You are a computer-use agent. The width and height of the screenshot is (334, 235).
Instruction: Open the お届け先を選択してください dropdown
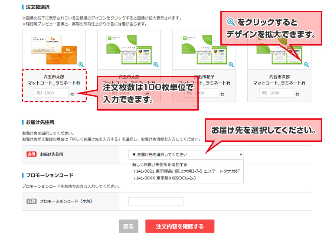tap(186, 154)
